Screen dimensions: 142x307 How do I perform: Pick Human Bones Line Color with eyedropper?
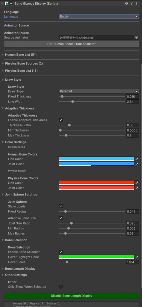tap(137, 159)
